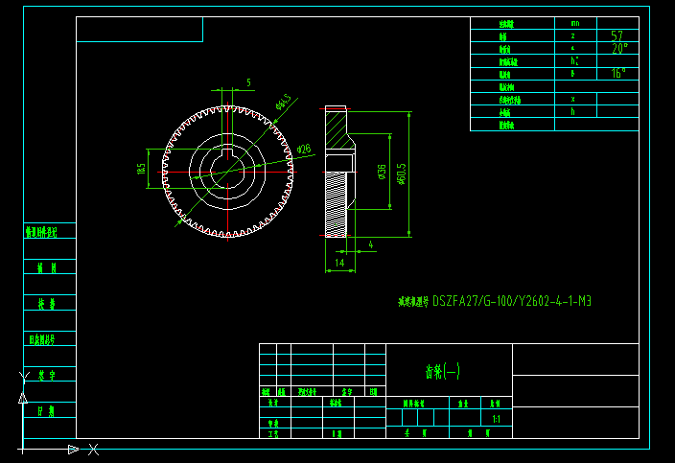Select the 18.5 dimension left of gear
Screen dimensions: 675x463
pyautogui.click(x=142, y=170)
